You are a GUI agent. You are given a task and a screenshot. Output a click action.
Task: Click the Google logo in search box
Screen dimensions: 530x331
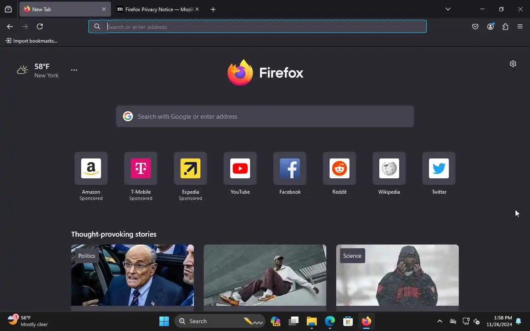pos(128,116)
